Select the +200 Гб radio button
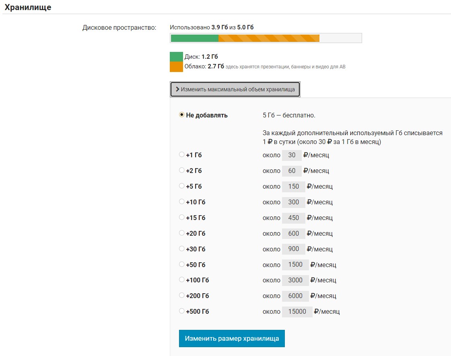The width and height of the screenshot is (451, 356). pyautogui.click(x=181, y=295)
